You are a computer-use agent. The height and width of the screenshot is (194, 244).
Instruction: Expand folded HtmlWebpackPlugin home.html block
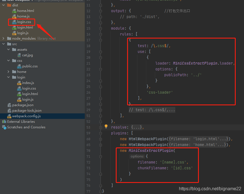(x=101, y=145)
